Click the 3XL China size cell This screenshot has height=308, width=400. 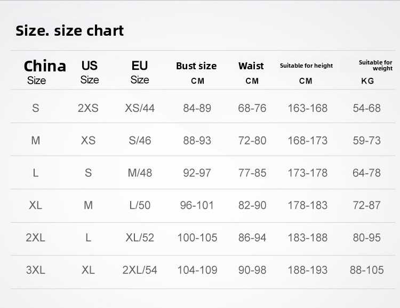36,270
